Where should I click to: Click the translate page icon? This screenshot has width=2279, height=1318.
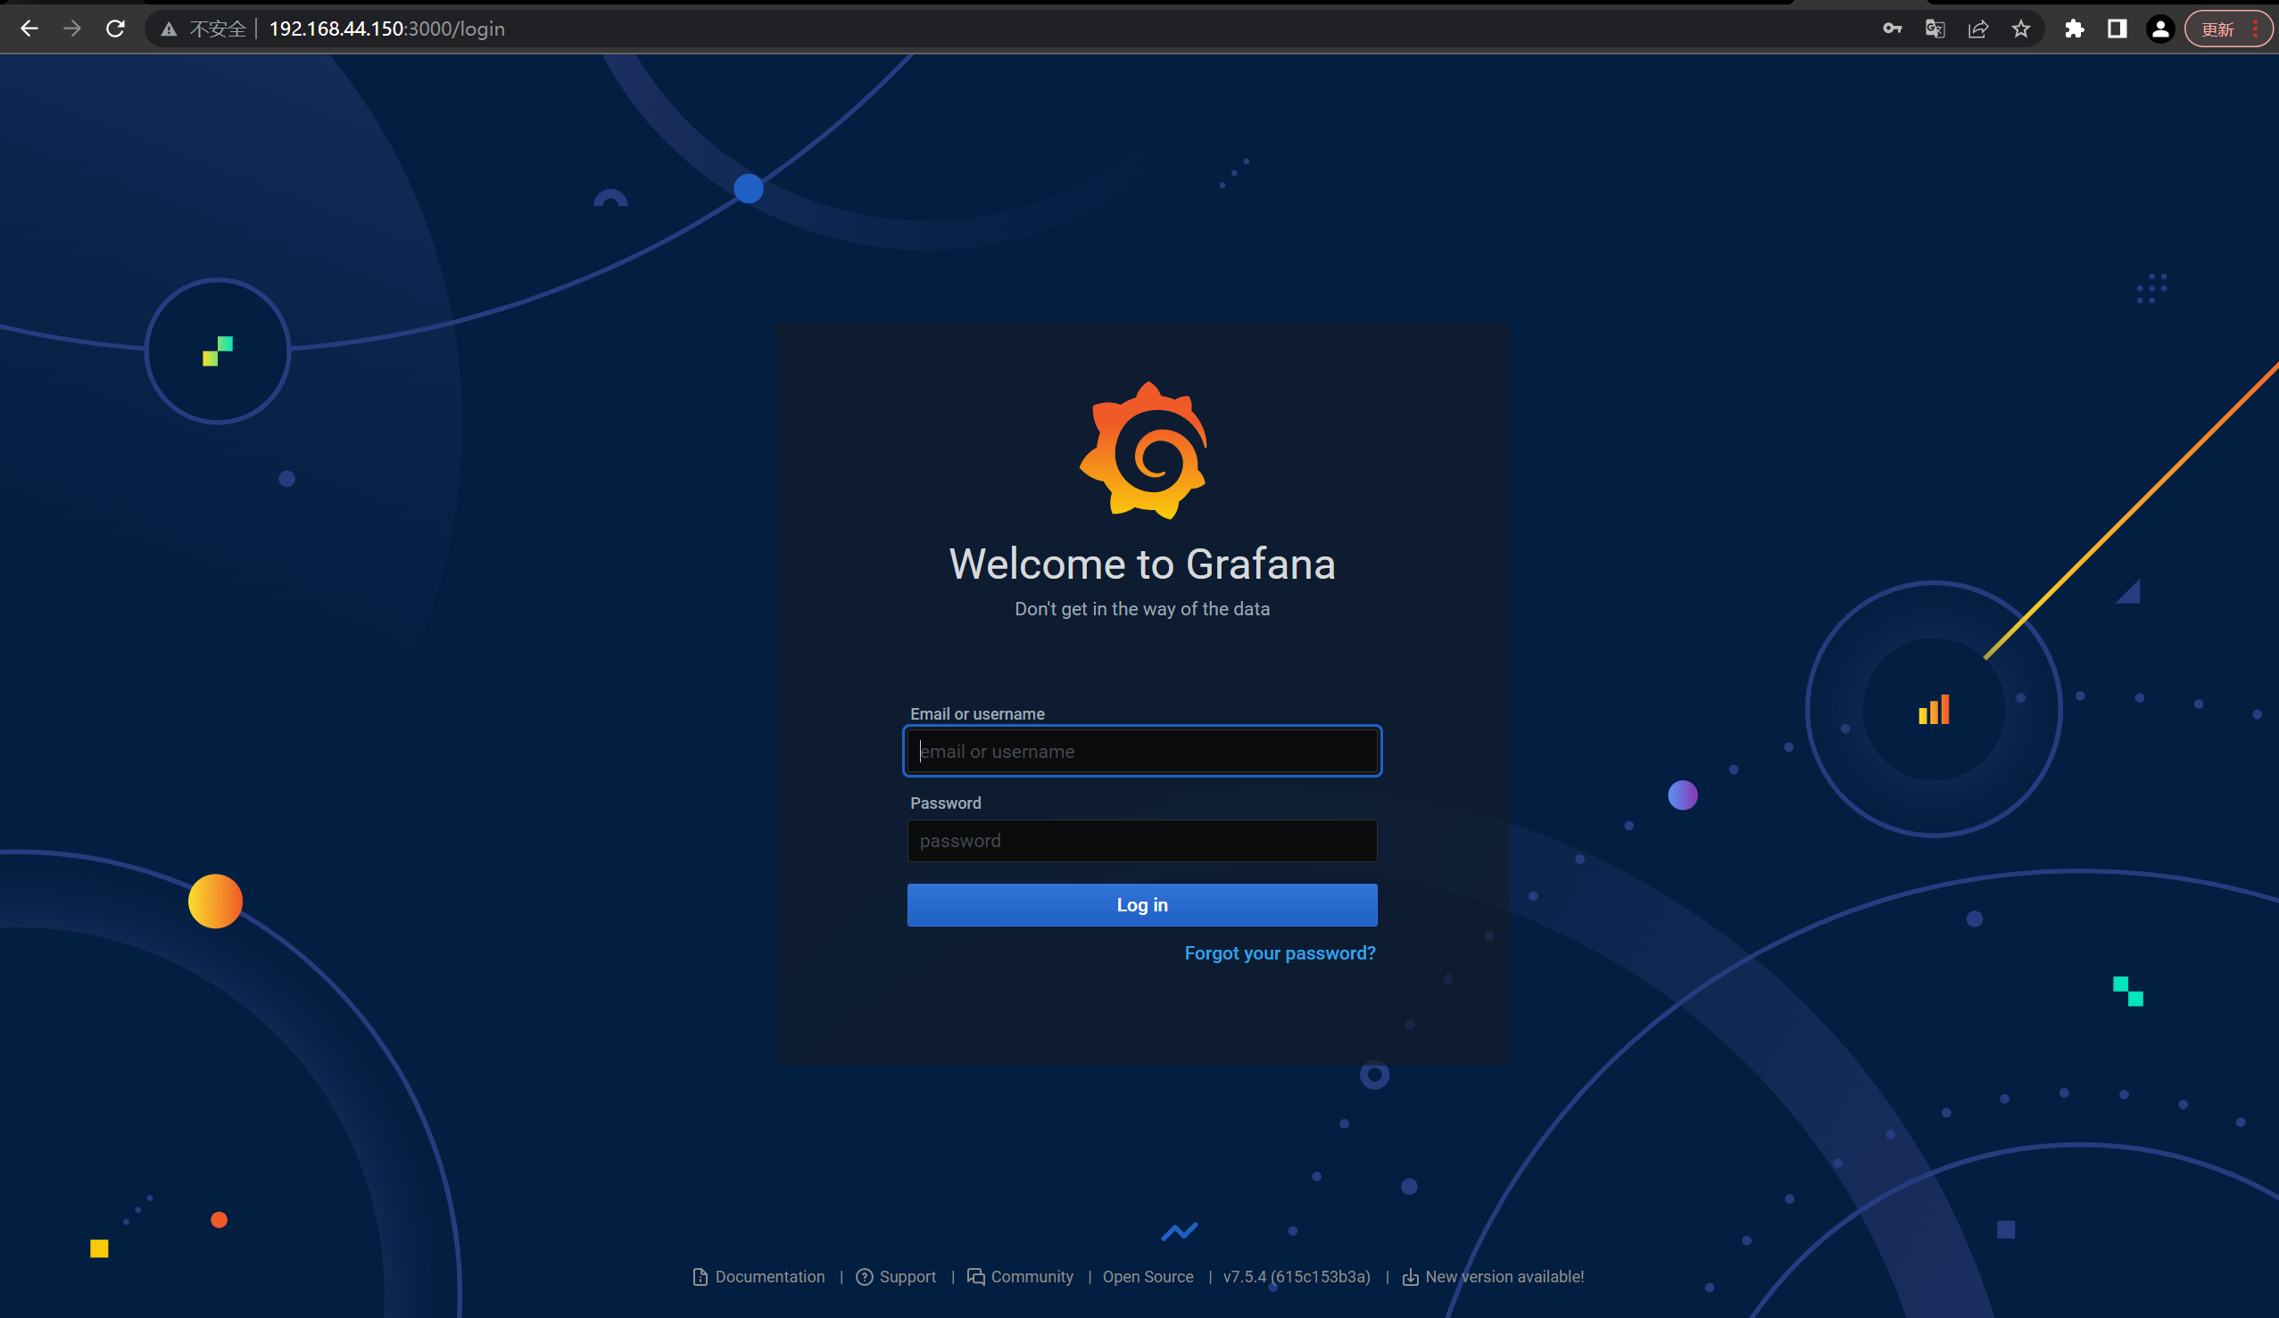1935,29
